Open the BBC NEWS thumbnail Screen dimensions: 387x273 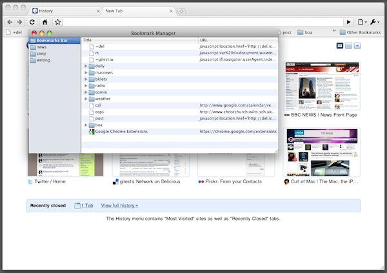(x=322, y=85)
